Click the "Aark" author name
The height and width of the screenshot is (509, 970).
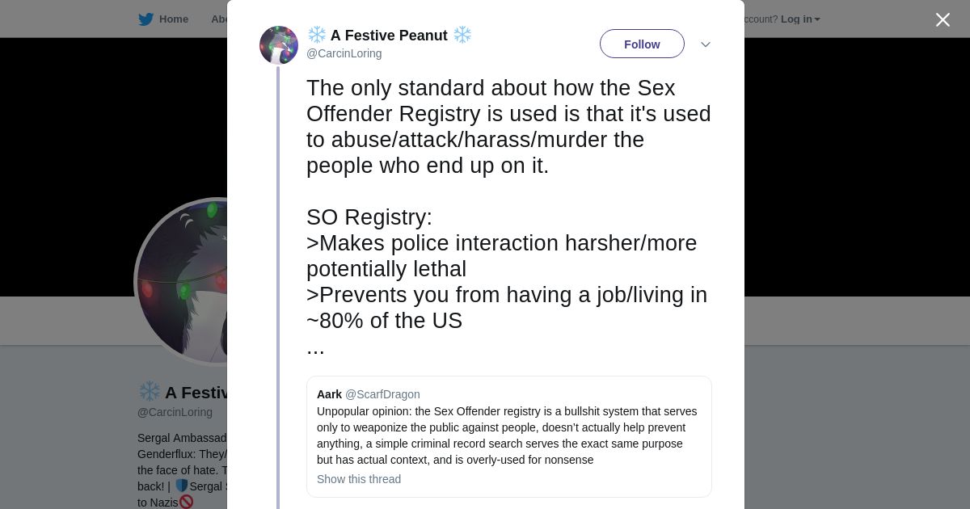pos(329,394)
